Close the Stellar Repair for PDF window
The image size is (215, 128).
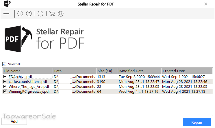point(206,4)
